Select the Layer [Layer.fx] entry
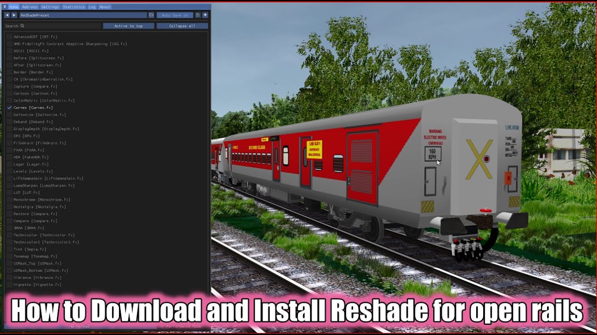The width and height of the screenshot is (597, 335). [31, 164]
